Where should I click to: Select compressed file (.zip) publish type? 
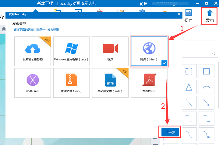[71, 83]
